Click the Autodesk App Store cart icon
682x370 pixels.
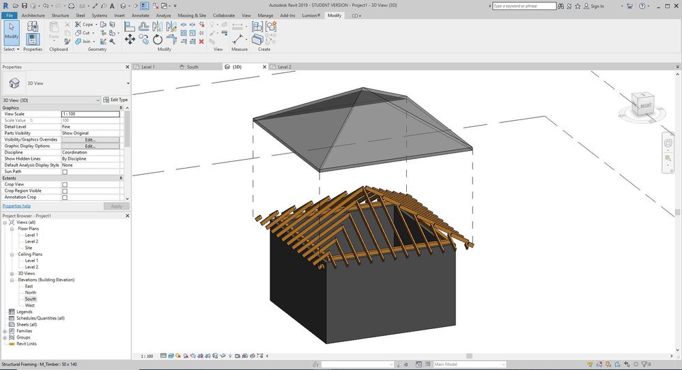[x=629, y=6]
